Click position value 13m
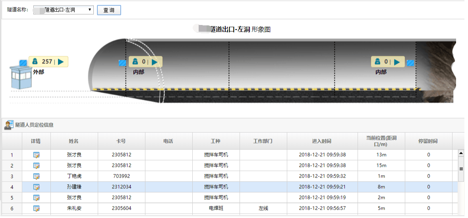 point(381,155)
